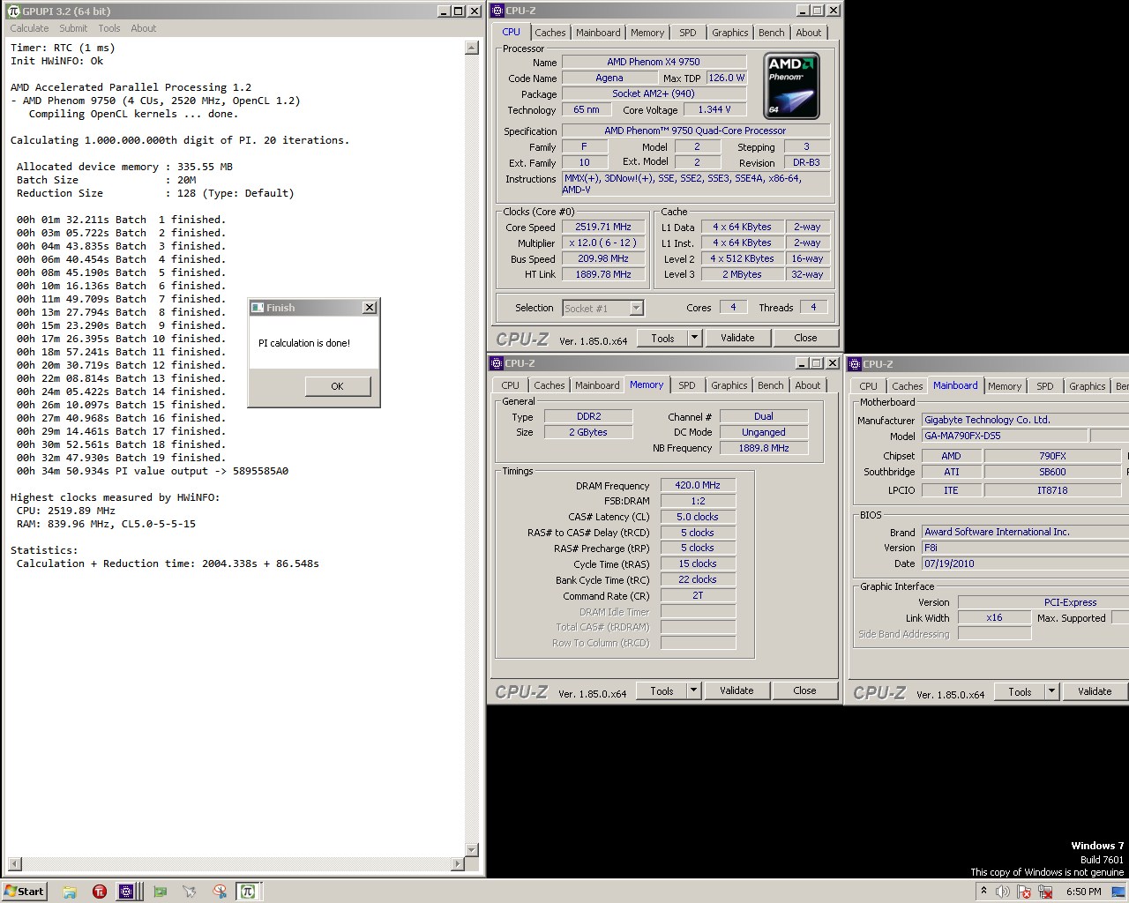Click the GPUPI vertical scrollbar down arrow
This screenshot has width=1129, height=903.
click(x=471, y=849)
